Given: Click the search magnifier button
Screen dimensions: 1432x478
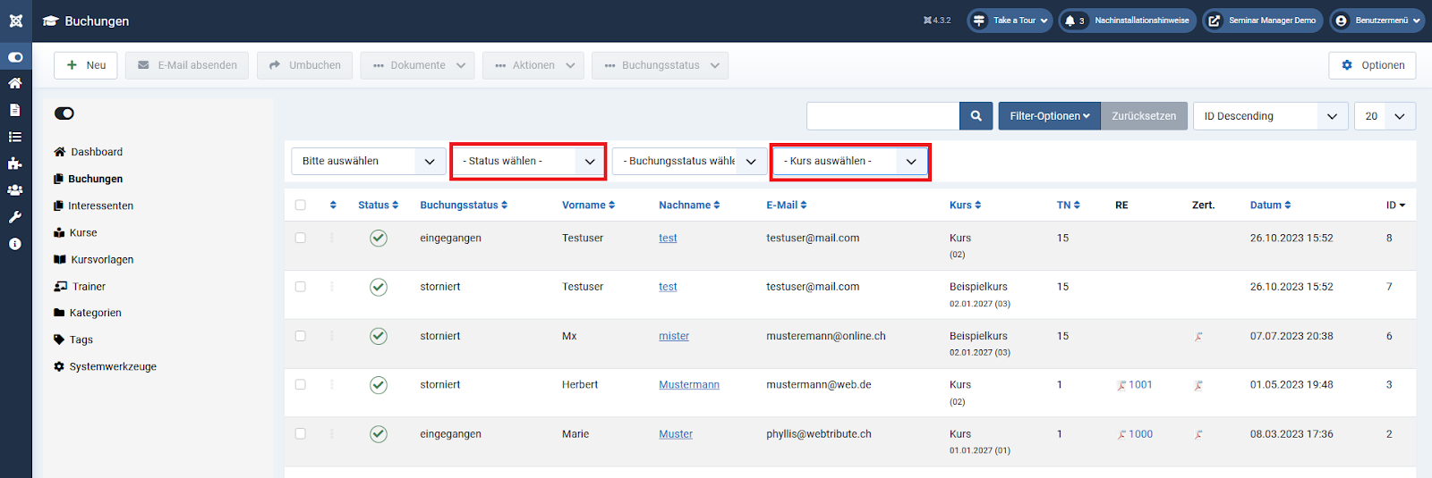Looking at the screenshot, I should point(976,116).
